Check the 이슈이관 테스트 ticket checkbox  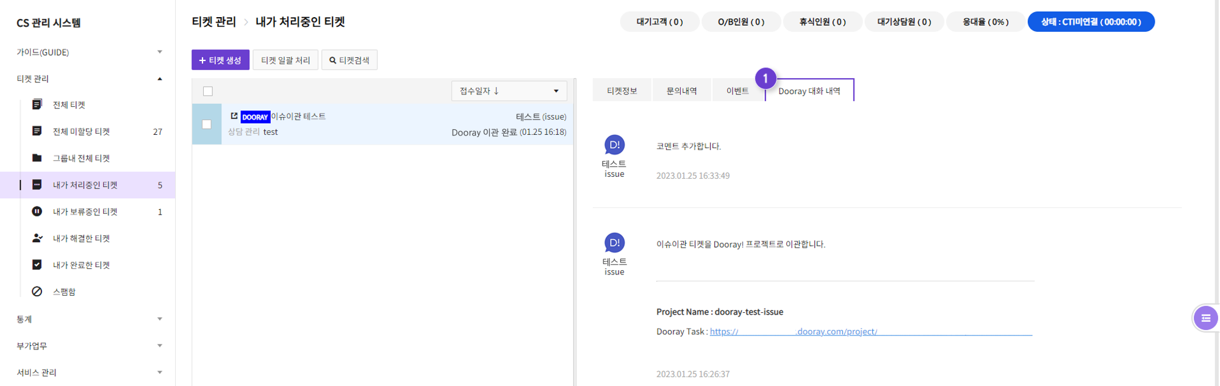pos(207,124)
